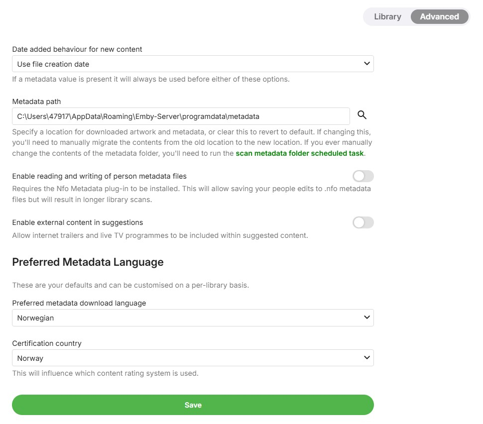483x424 pixels.
Task: Open the scan metadata folder scheduled task link
Action: tap(300, 153)
